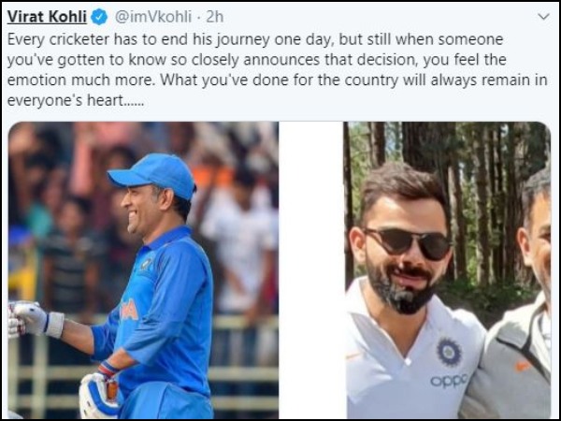This screenshot has width=561, height=421.
Task: Click the words 'announces that decision' in the tweet
Action: [x=329, y=60]
